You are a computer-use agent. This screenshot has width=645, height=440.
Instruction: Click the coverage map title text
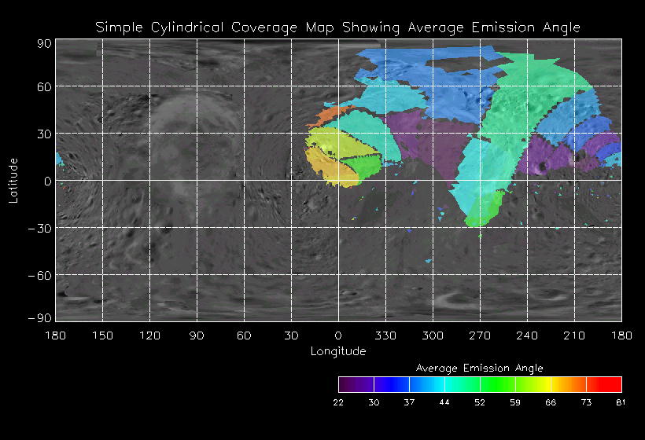338,27
